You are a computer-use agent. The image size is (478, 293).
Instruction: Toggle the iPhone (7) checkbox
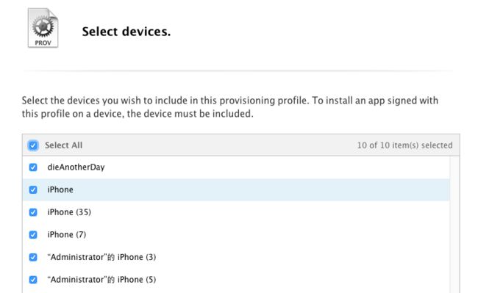coord(33,234)
